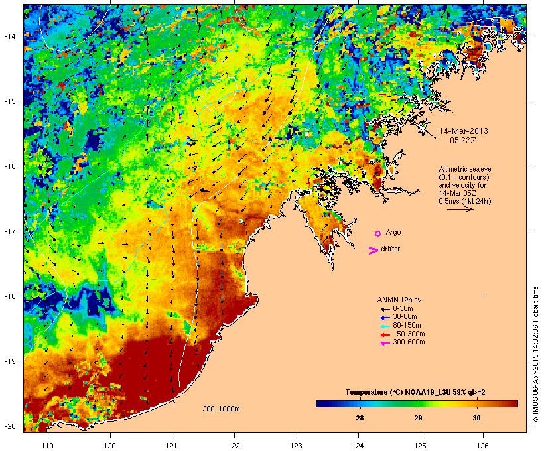Click latitude label -20 on the axis
544x451 pixels.
11,426
